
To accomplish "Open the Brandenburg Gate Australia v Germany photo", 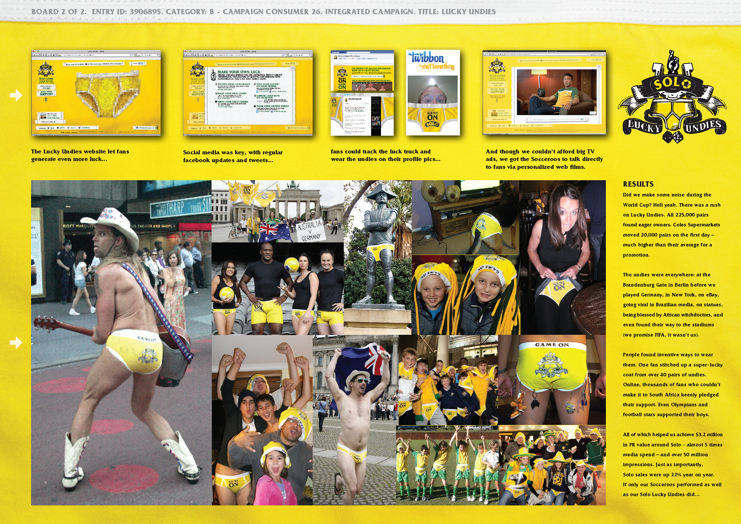I will coord(277,211).
